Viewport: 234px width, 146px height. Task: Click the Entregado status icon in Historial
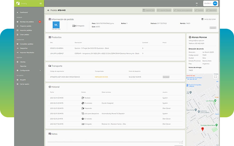coord(83,124)
